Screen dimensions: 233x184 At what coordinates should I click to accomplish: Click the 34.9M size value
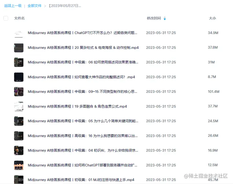pos(213,33)
